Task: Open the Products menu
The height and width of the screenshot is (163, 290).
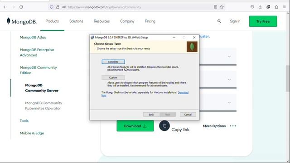Action: [52, 21]
